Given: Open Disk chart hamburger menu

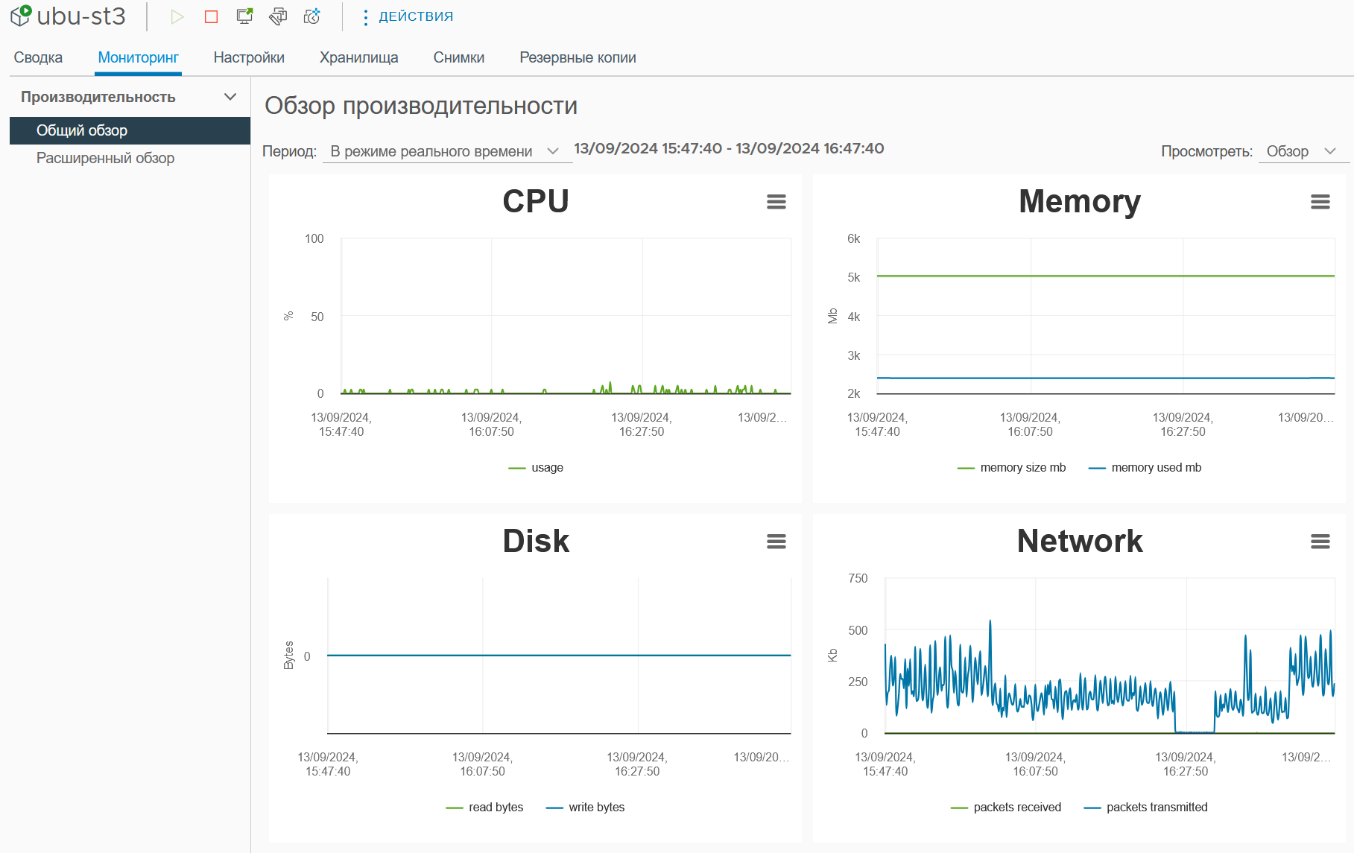Looking at the screenshot, I should click(x=776, y=542).
